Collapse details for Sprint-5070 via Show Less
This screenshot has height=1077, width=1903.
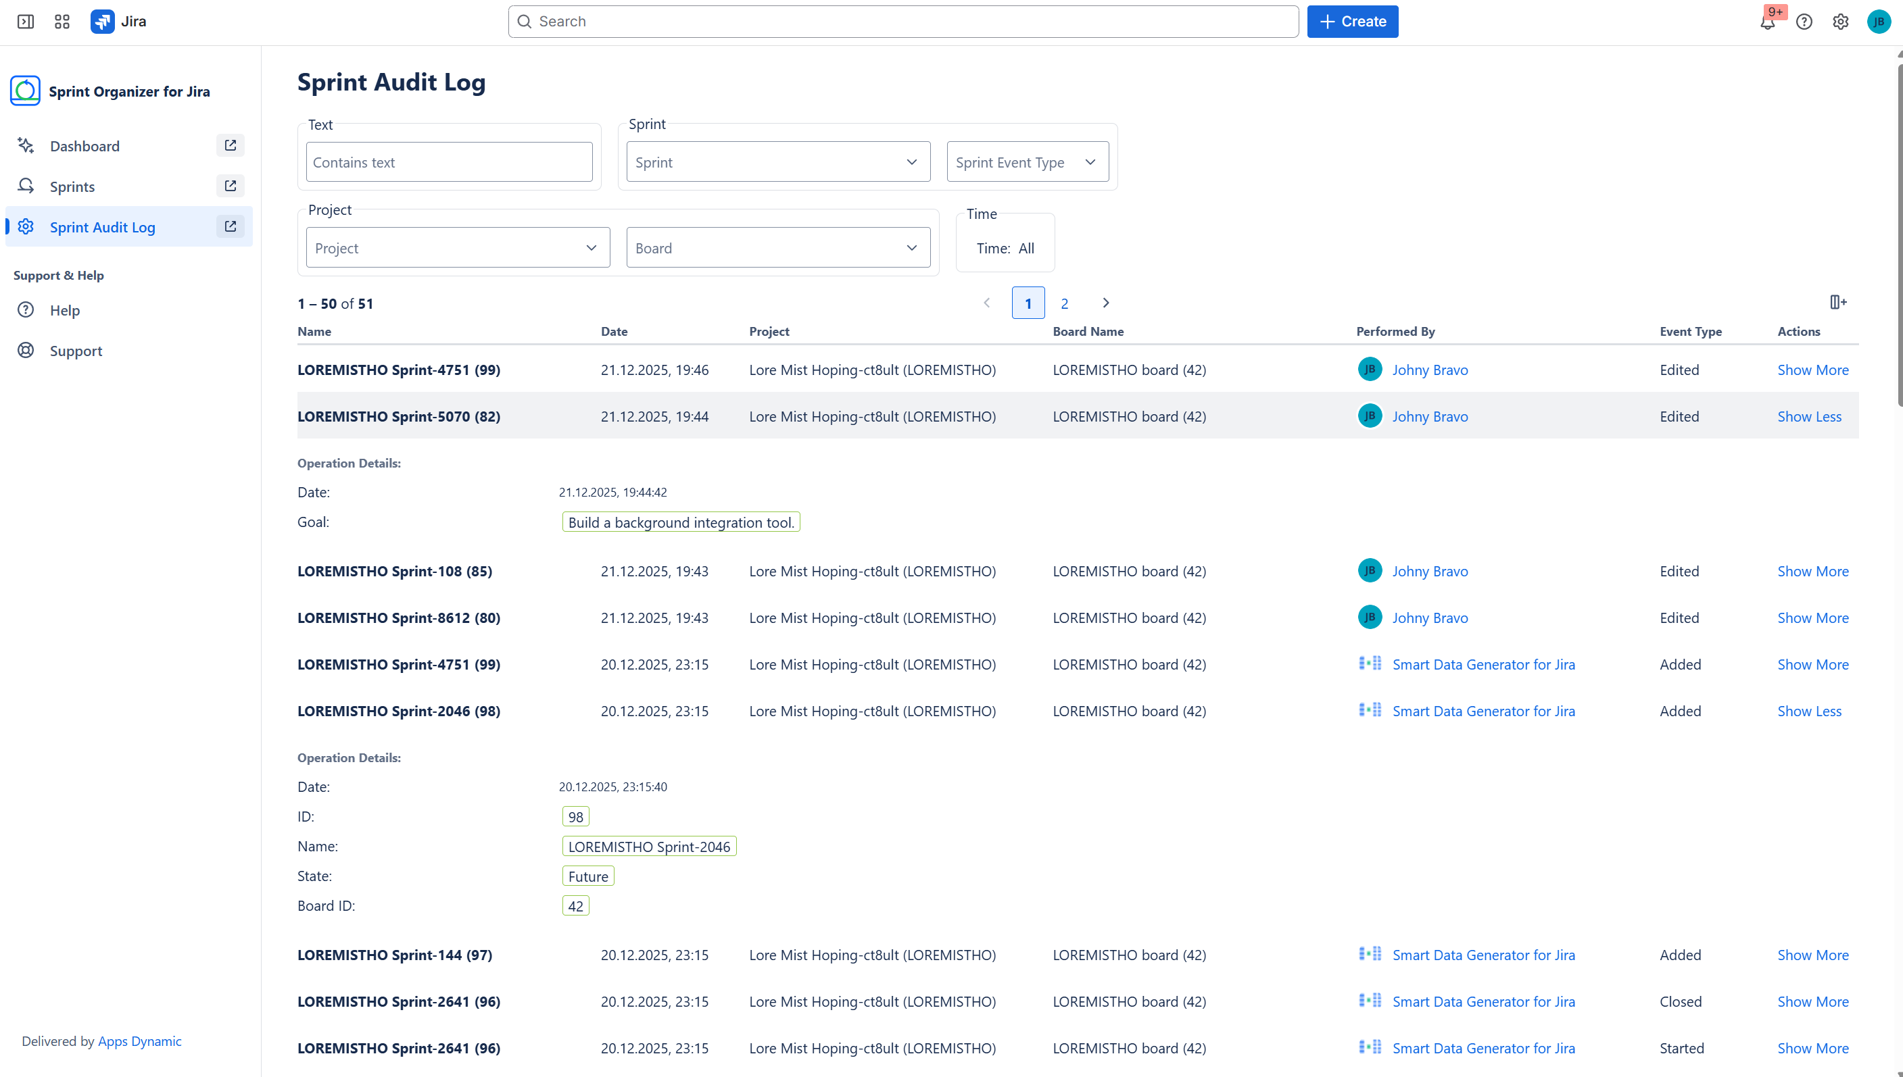pyautogui.click(x=1809, y=416)
